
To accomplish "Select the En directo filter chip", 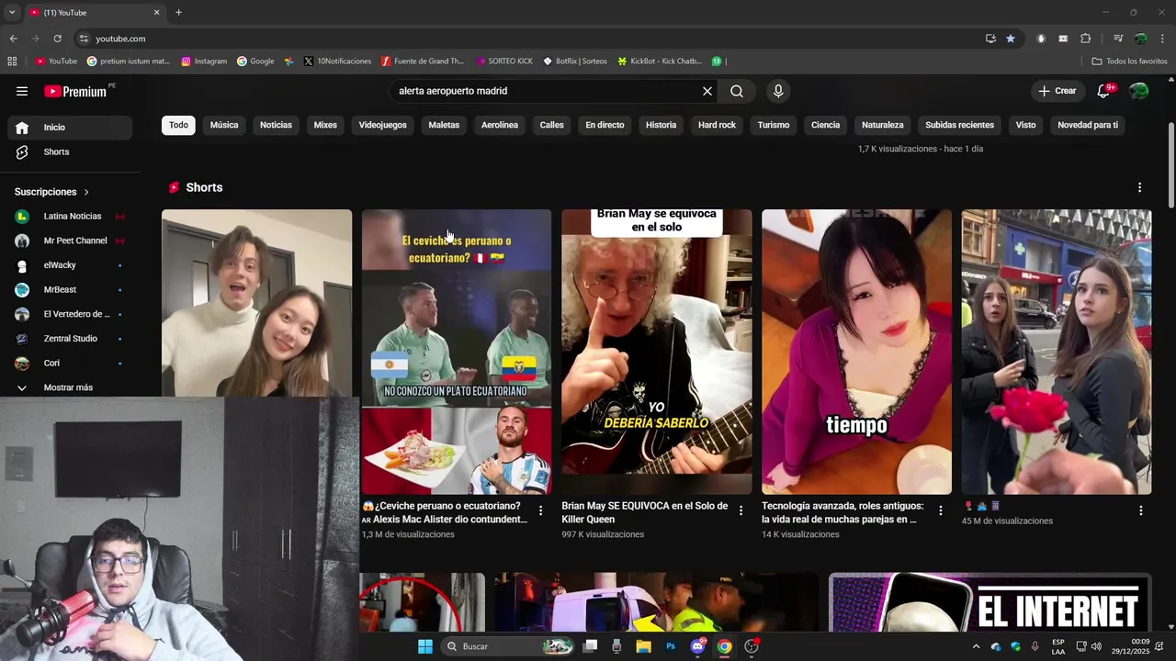I will (605, 125).
